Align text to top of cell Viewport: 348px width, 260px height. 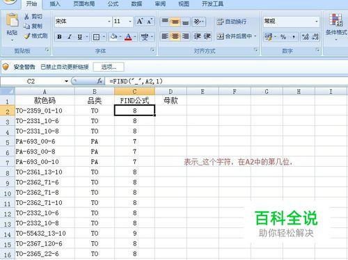tap(165, 22)
